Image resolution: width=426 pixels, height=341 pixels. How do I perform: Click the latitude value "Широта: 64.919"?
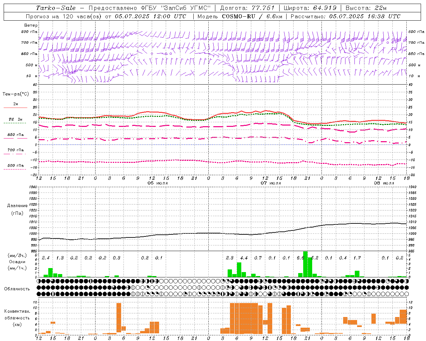tap(310, 8)
